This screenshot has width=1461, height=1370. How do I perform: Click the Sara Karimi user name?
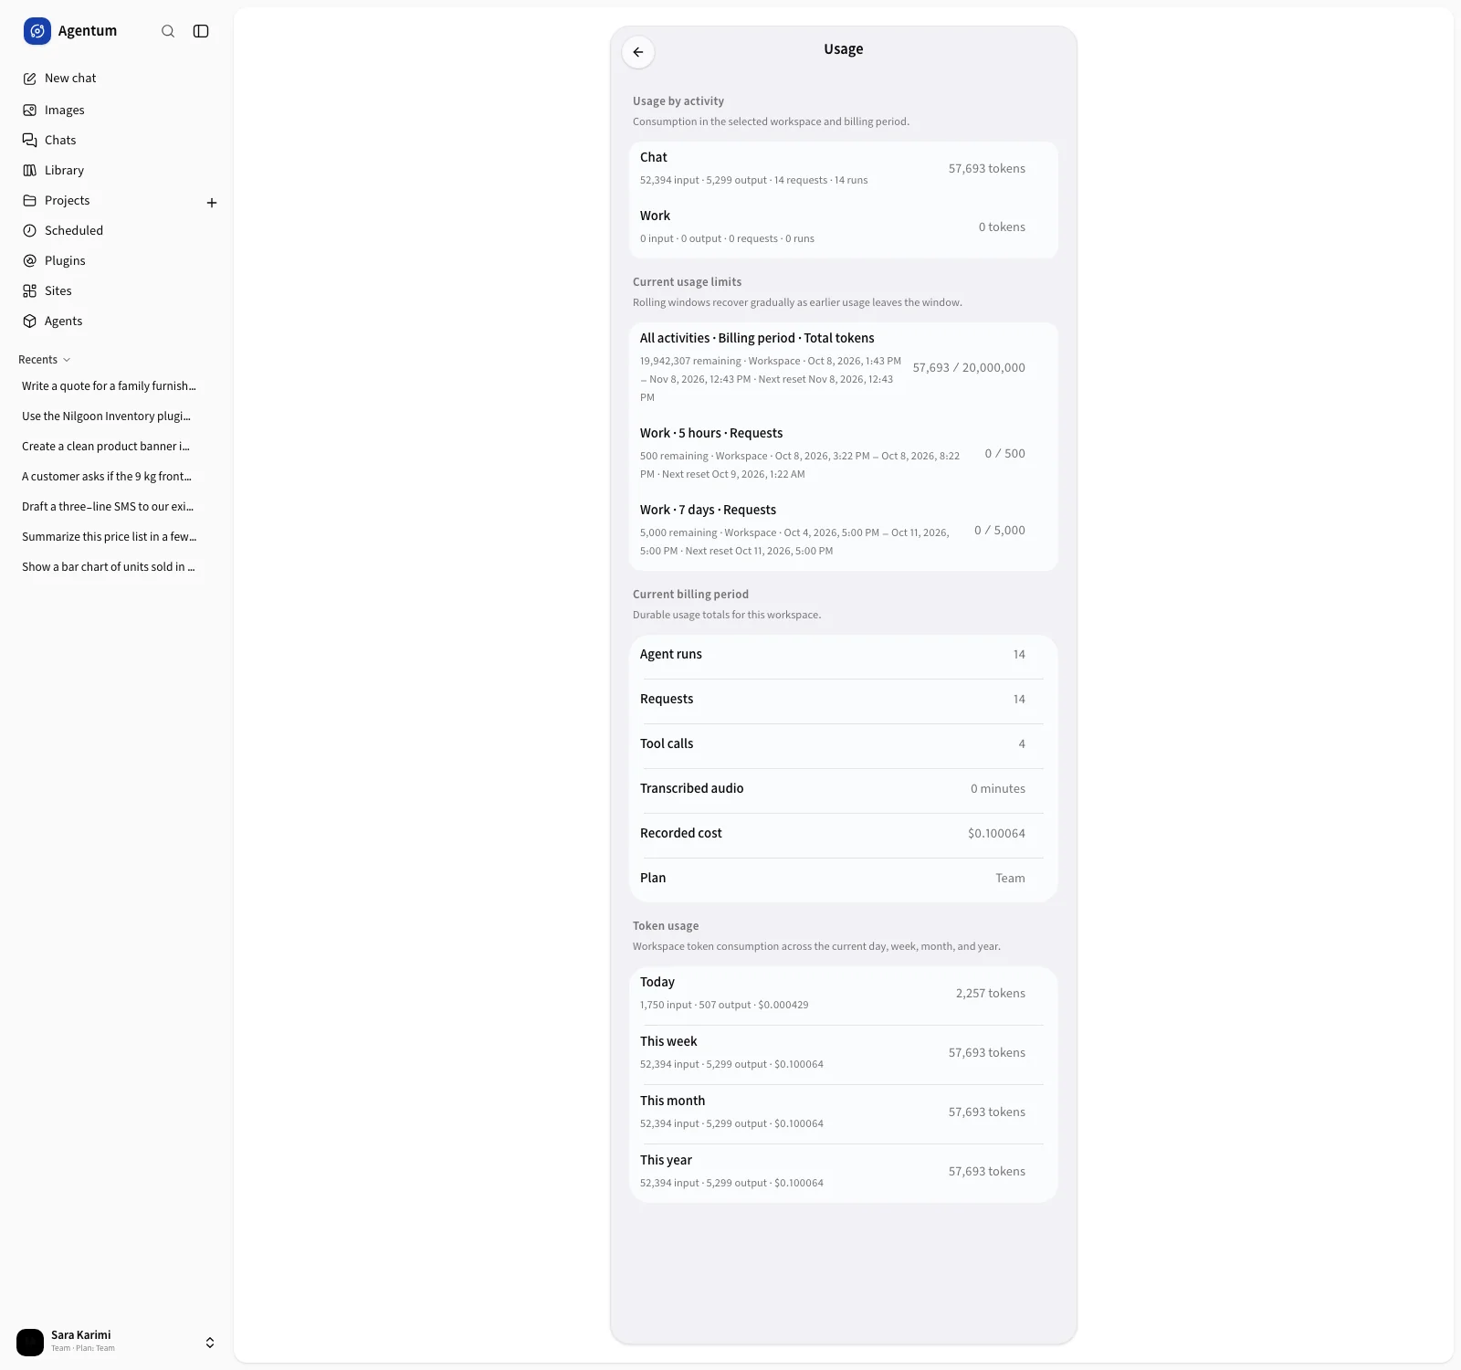coord(81,1334)
